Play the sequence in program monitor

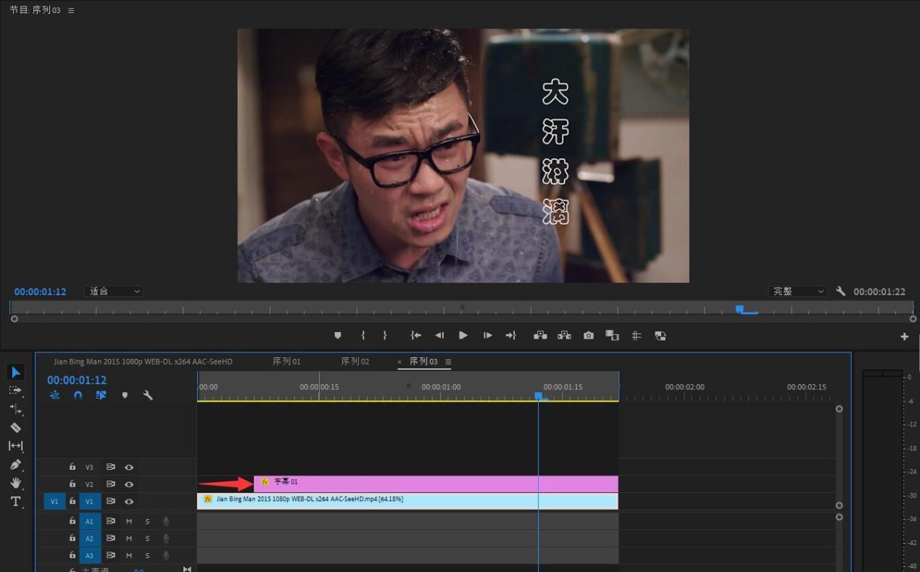[463, 336]
